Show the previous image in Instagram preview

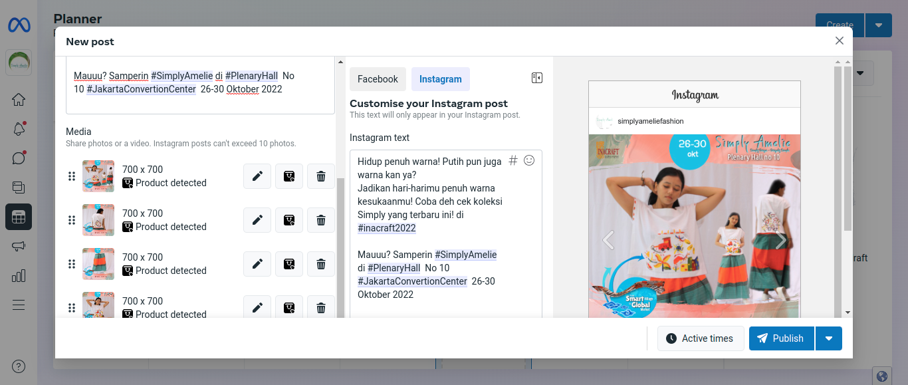pos(608,240)
